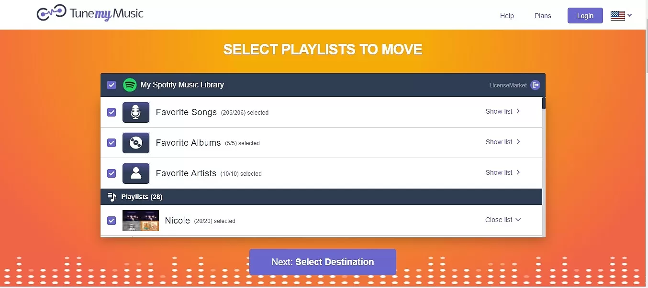Expand Show list for Favorite Songs
648x288 pixels.
click(x=503, y=111)
